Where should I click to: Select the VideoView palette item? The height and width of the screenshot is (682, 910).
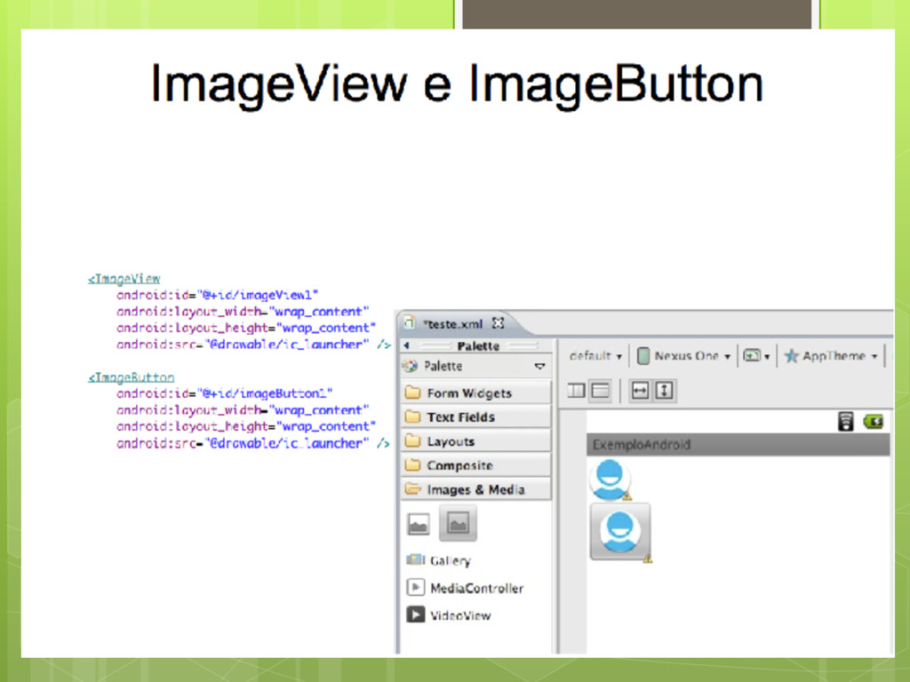[449, 615]
